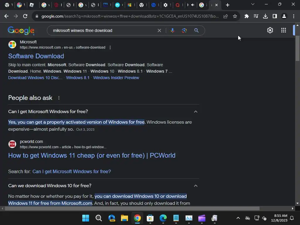Click the pcworld.com article URL breadcrumb
The height and width of the screenshot is (225, 300).
(x=63, y=147)
